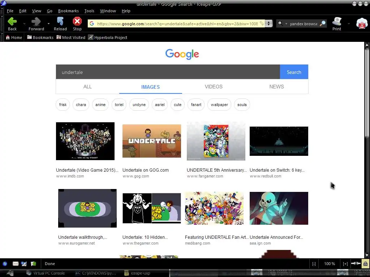
Task: Click the padlock security icon in status bar
Action: coord(365,264)
